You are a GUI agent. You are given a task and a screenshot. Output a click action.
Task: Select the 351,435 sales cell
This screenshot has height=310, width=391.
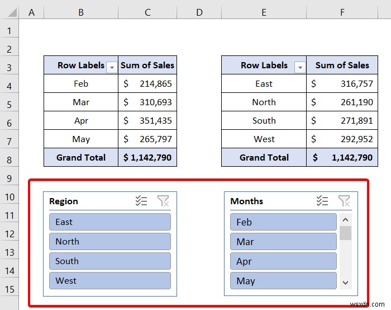coord(147,120)
